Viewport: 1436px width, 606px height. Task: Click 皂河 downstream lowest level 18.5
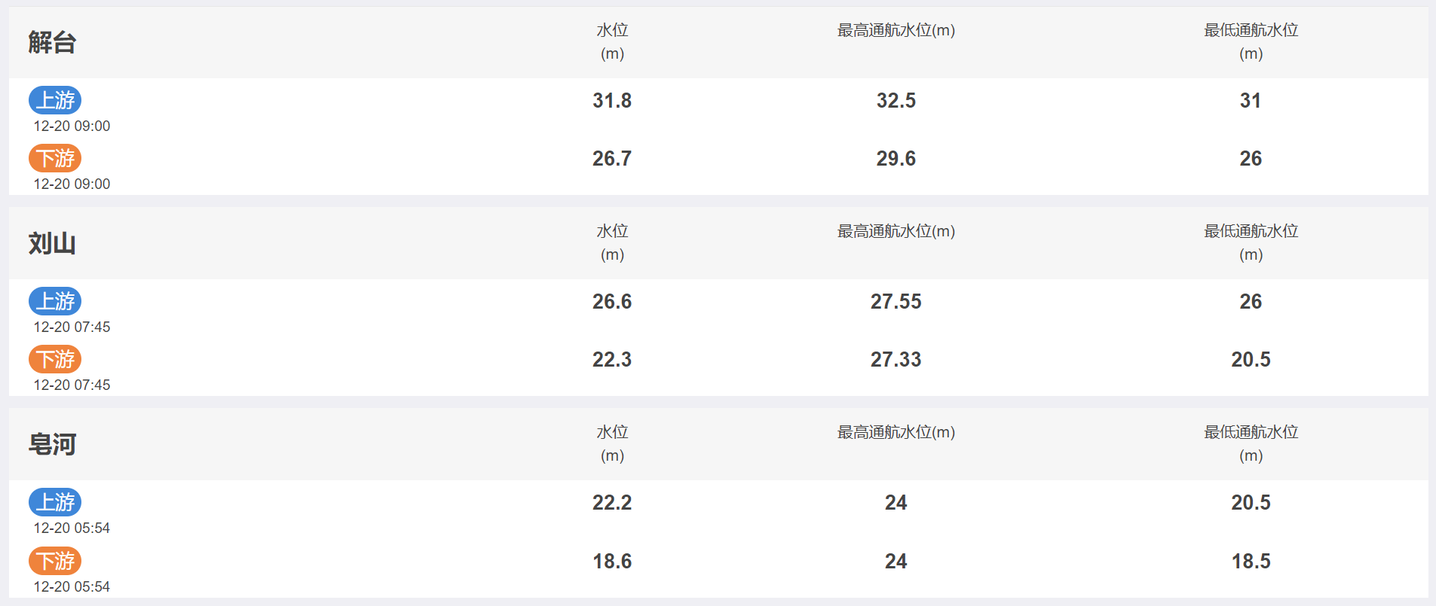click(1251, 561)
